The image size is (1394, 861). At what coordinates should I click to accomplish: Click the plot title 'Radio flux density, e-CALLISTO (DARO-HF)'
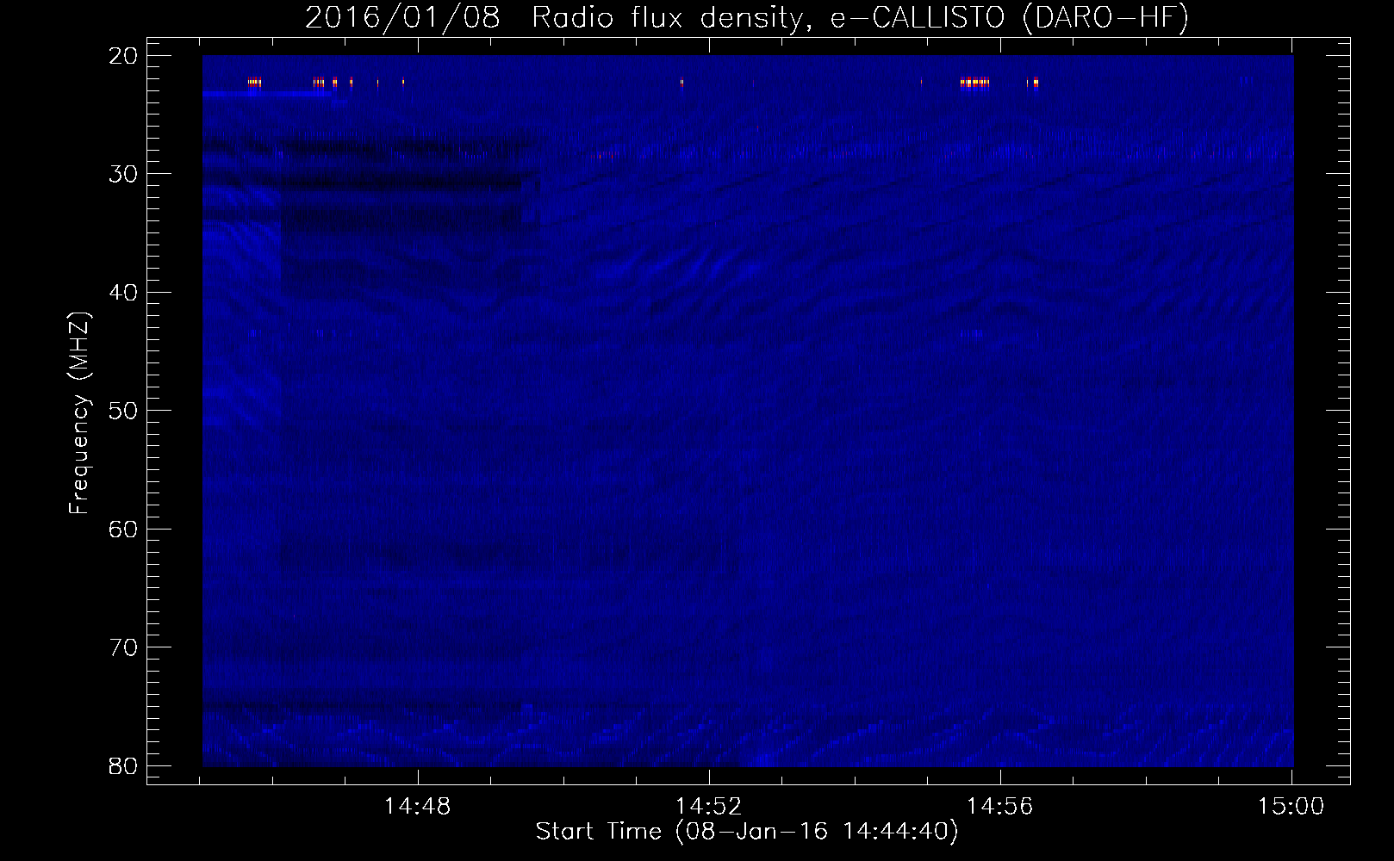(x=860, y=17)
